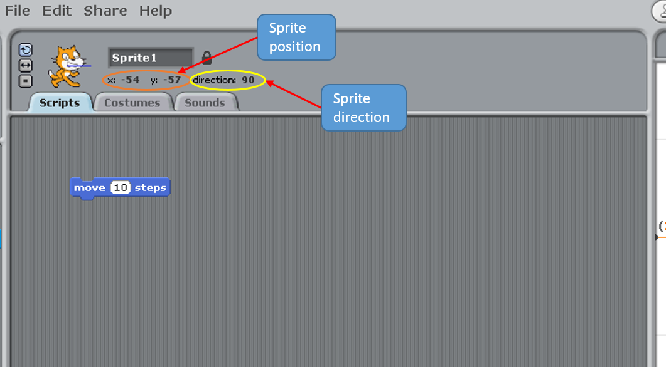
Task: Open the Share menu
Action: tap(104, 10)
